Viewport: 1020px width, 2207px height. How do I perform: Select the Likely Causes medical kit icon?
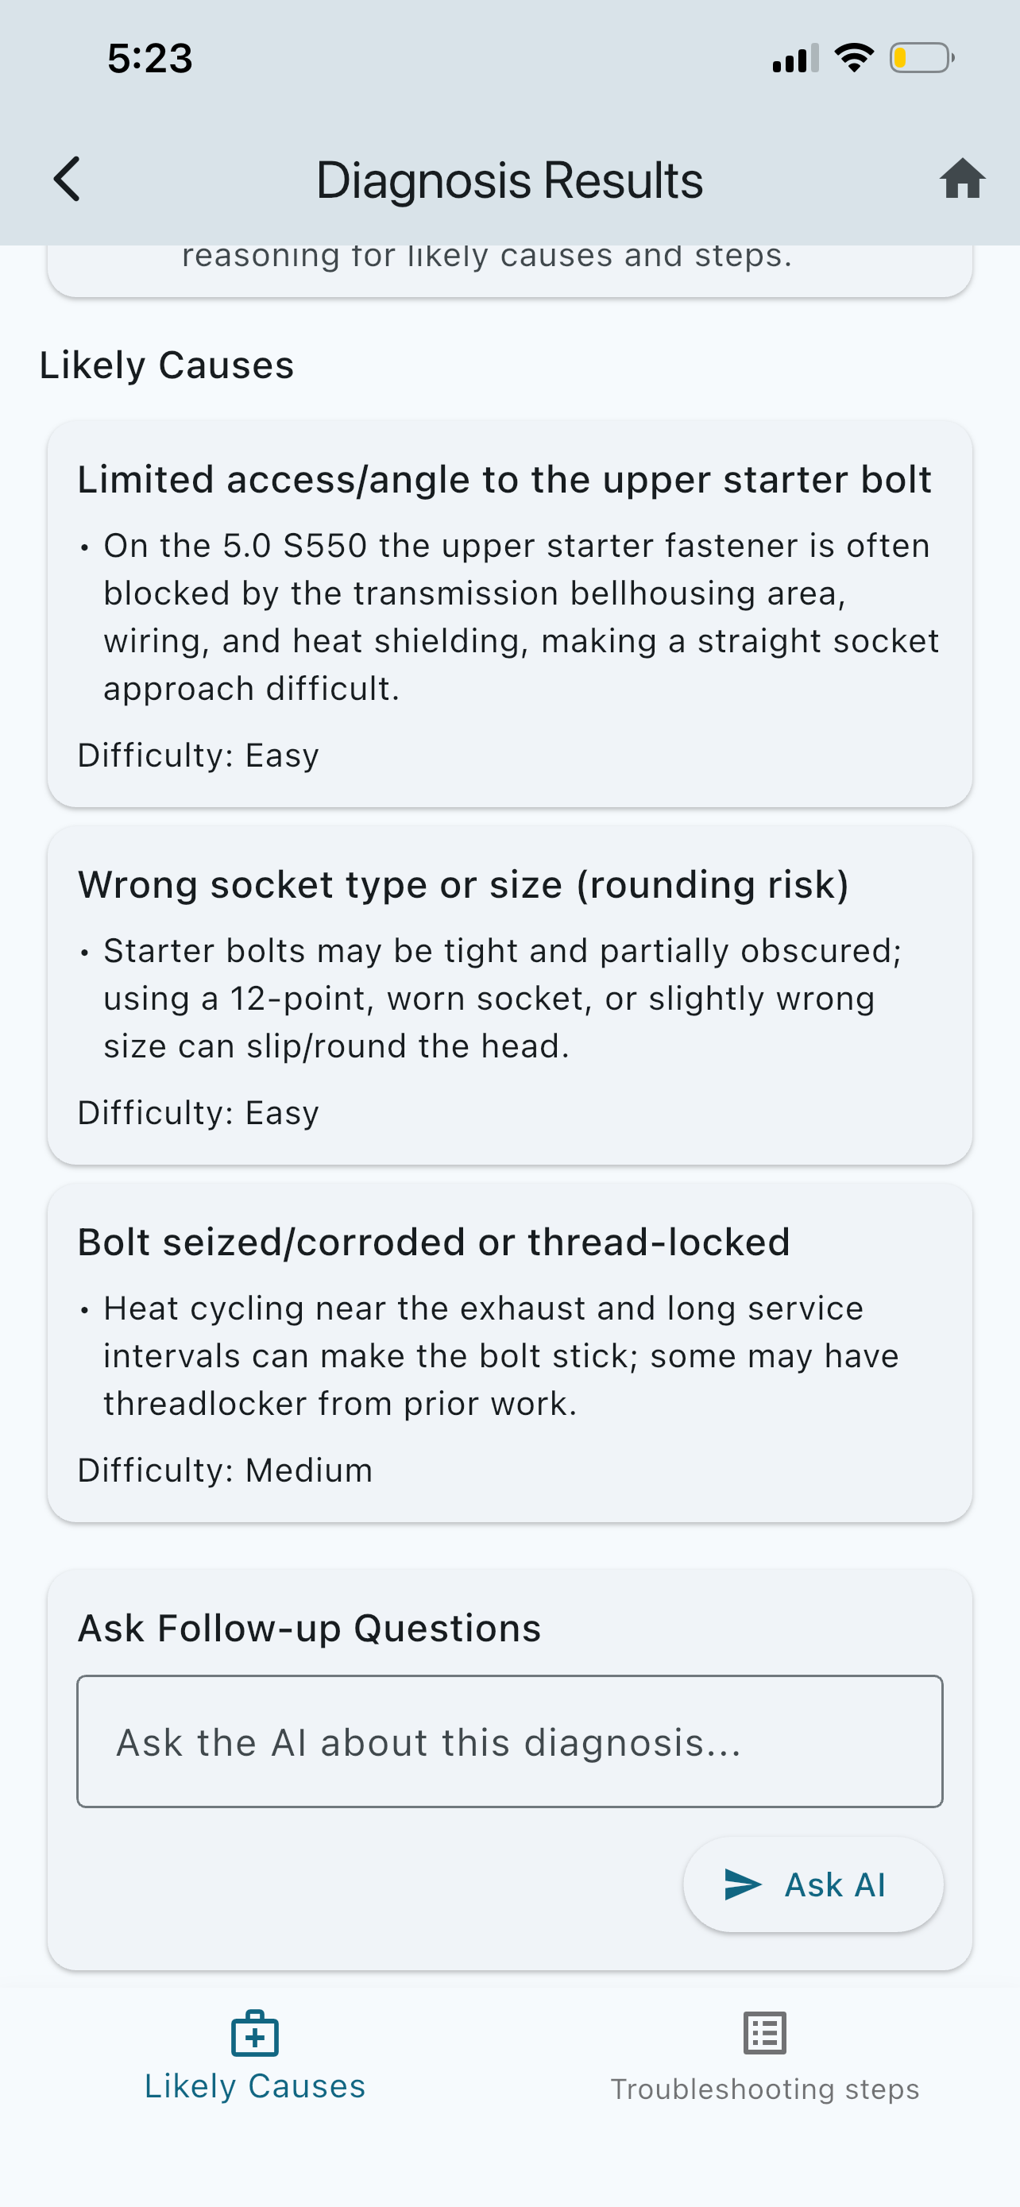tap(254, 2031)
